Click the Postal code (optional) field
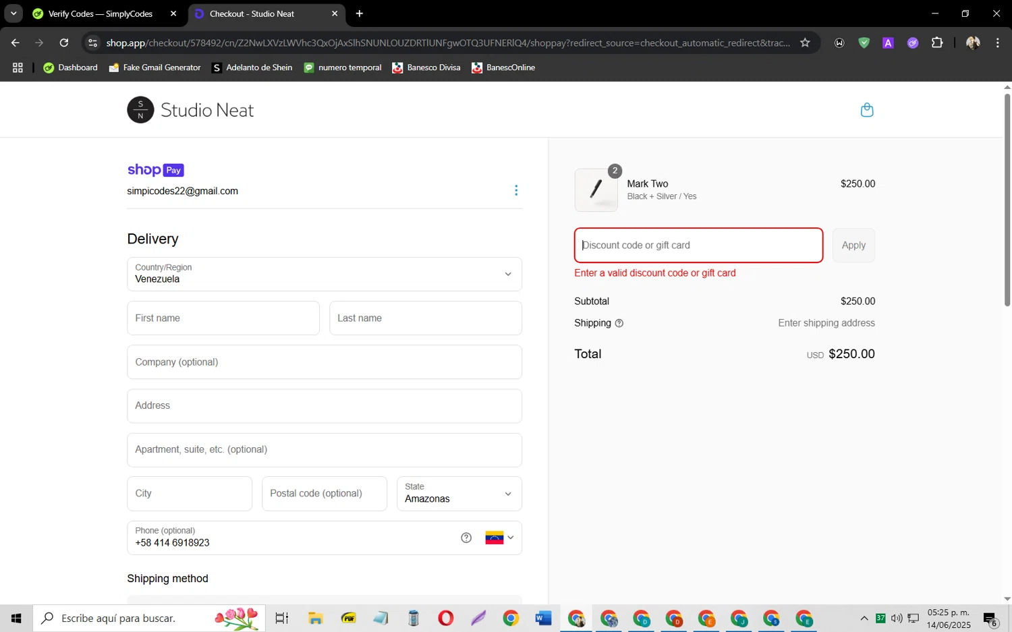 [325, 494]
